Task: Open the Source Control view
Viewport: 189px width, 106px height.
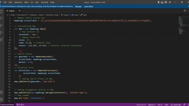Action: [1, 25]
